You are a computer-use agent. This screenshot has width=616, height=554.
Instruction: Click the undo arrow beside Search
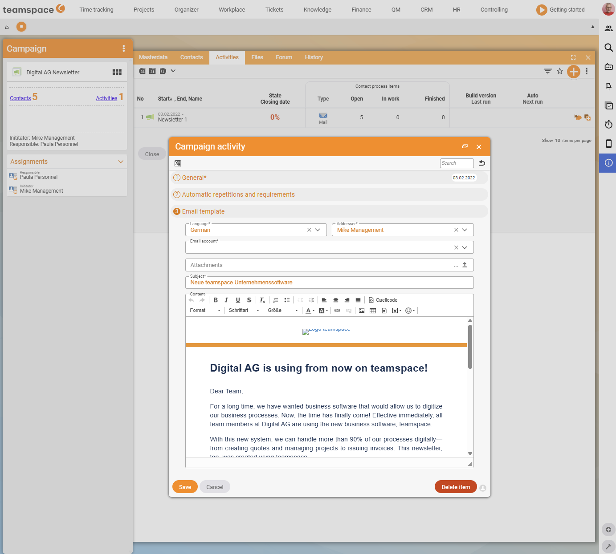click(x=482, y=163)
